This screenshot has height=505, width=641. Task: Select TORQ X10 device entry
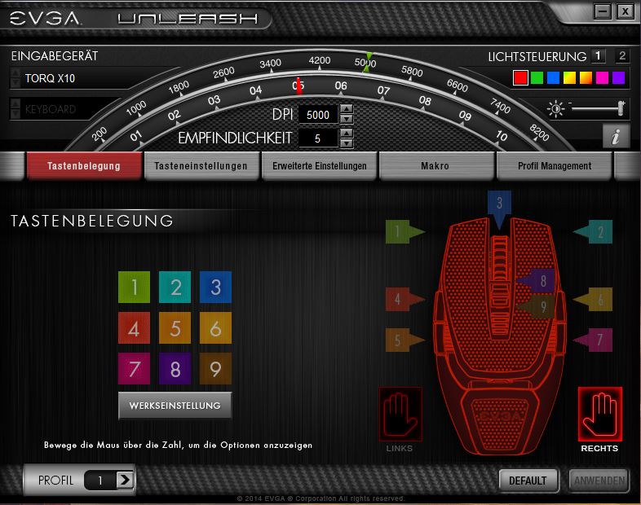pos(50,78)
